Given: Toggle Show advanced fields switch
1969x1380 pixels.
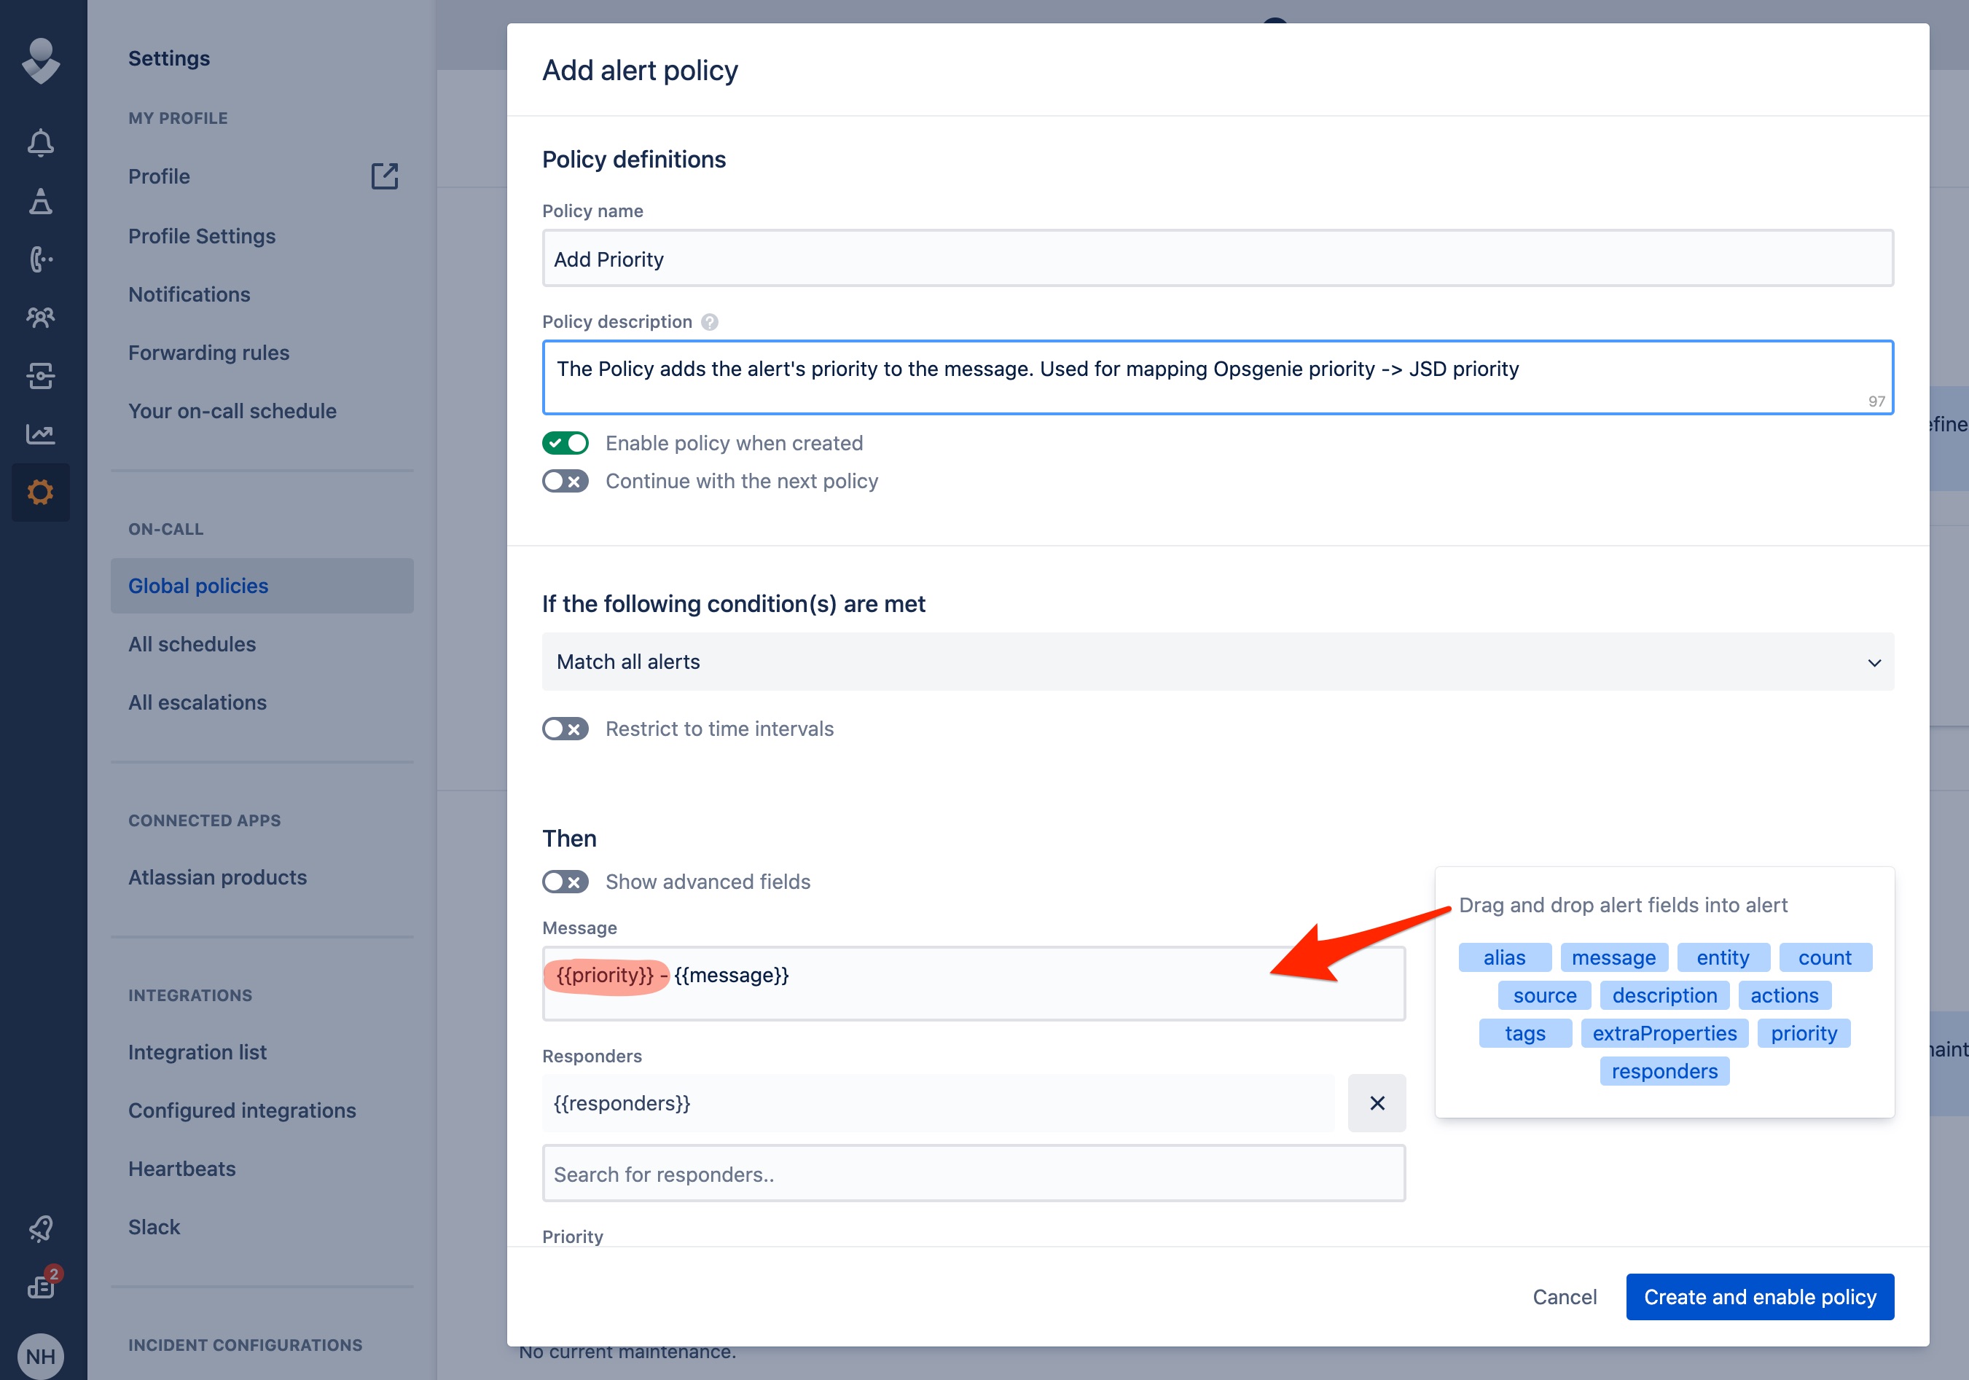Looking at the screenshot, I should click(x=565, y=882).
